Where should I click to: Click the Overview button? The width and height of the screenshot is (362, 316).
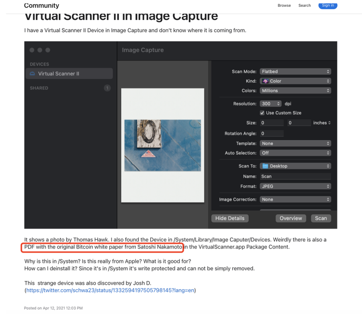coord(291,218)
